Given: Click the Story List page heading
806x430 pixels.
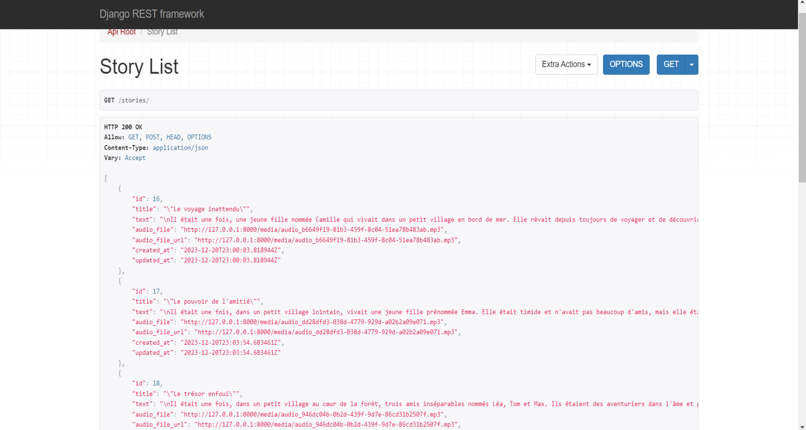Looking at the screenshot, I should (139, 66).
